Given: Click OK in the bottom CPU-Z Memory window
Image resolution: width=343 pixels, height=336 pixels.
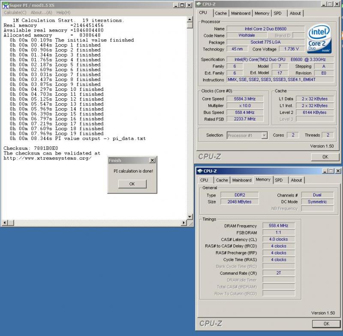Looking at the screenshot, I should (326, 324).
